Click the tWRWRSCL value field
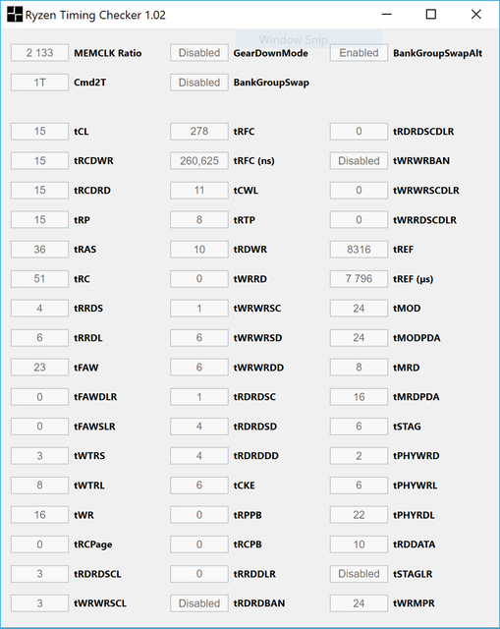The height and width of the screenshot is (629, 500). (39, 603)
